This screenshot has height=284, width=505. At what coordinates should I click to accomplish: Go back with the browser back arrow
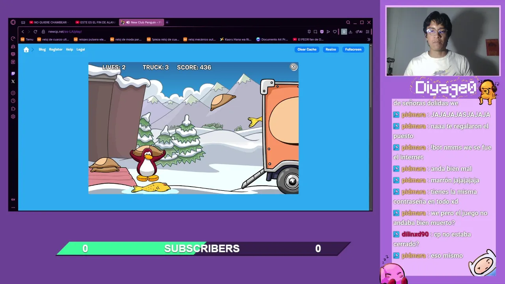(x=22, y=32)
